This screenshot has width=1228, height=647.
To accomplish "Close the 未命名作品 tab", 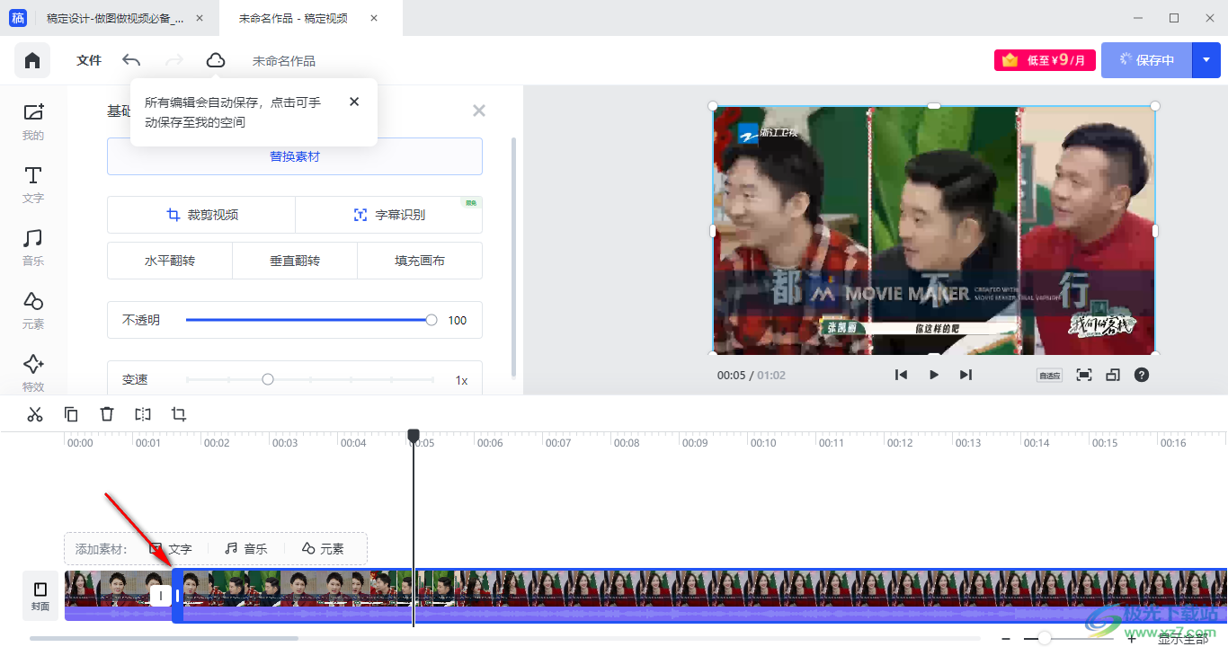I will [374, 18].
